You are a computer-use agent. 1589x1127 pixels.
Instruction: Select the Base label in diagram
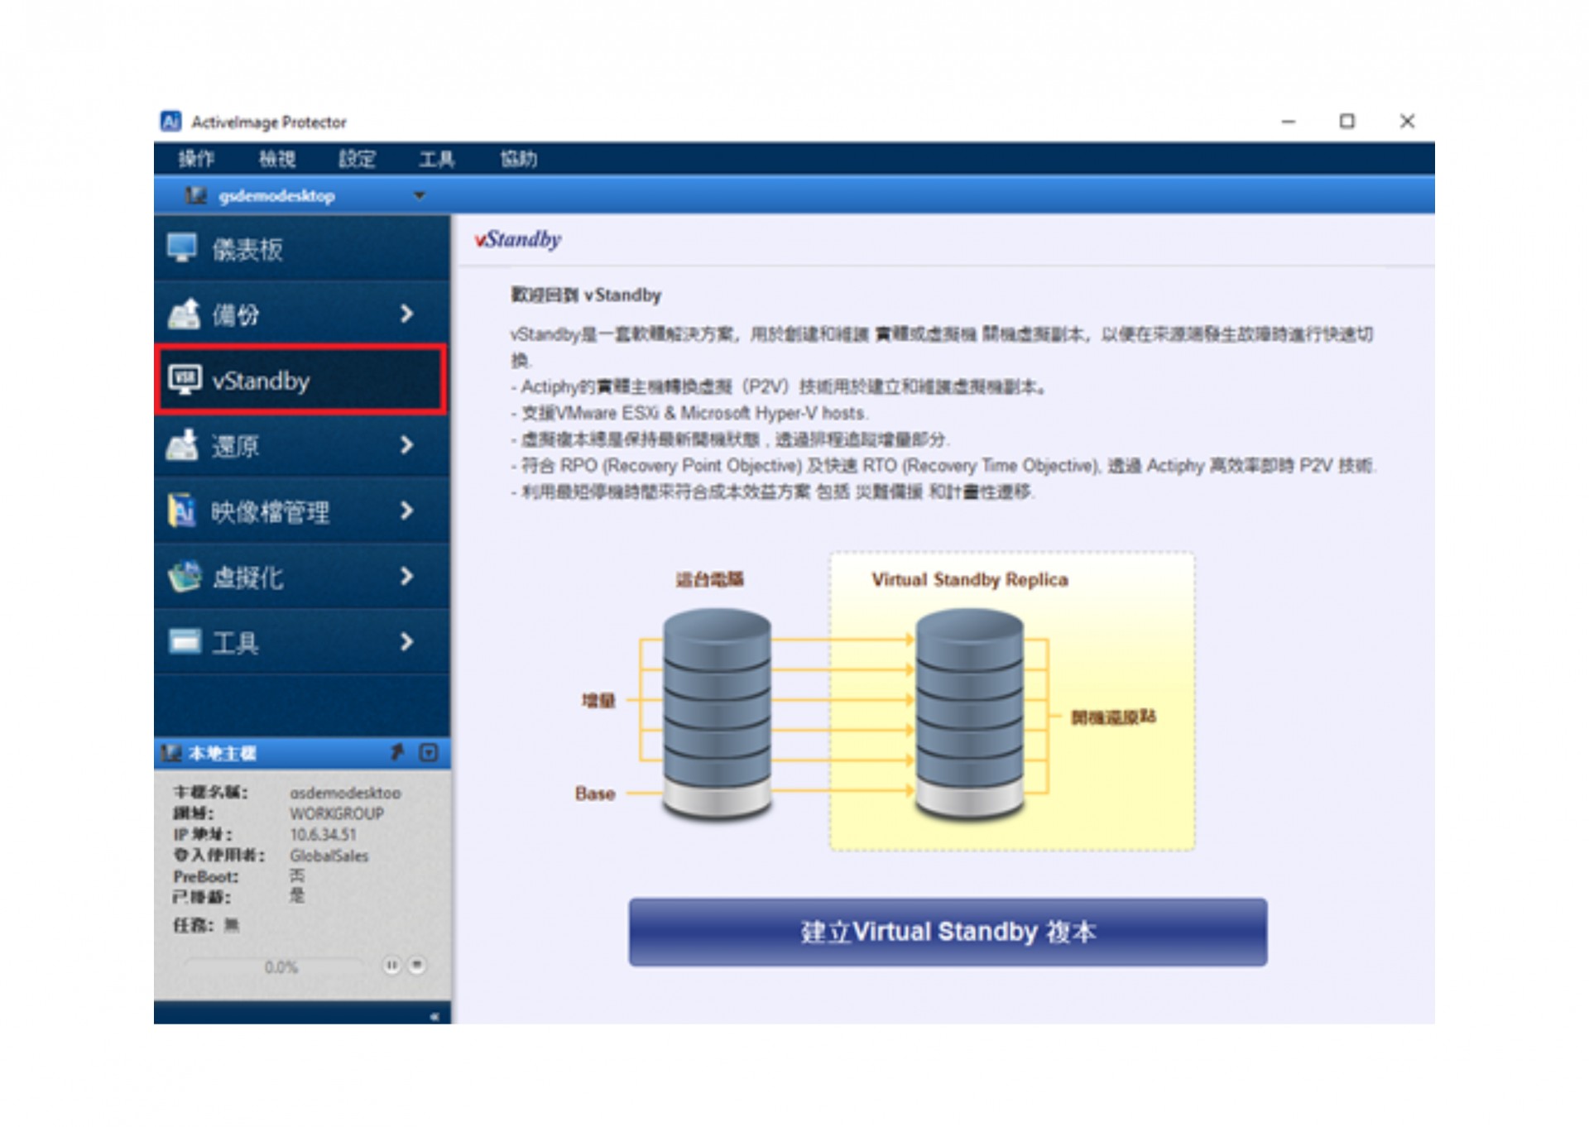tap(595, 794)
